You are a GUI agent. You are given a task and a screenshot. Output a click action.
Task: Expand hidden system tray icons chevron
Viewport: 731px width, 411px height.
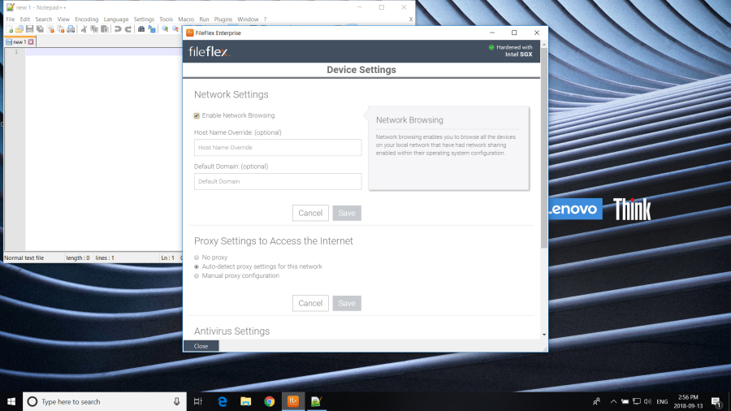tap(613, 401)
